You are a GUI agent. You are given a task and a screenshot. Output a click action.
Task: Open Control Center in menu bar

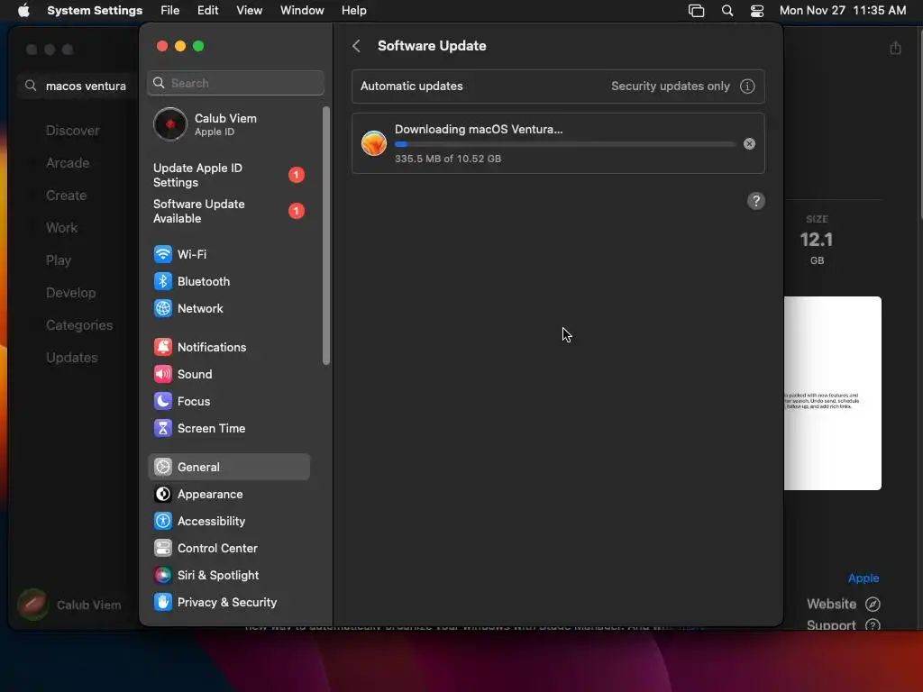point(757,11)
